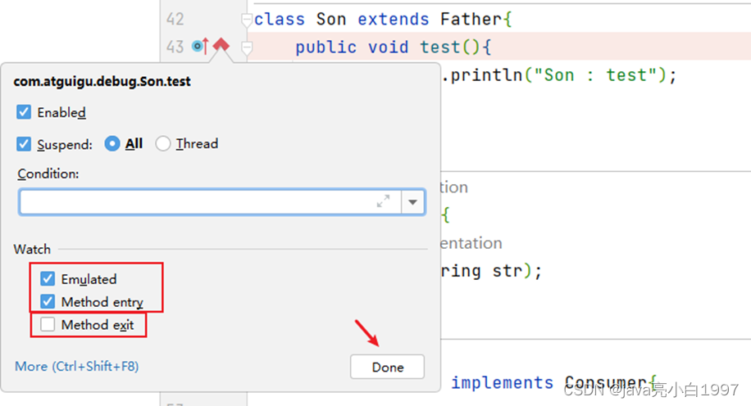
Task: Toggle the Suspend checkbox
Action: point(24,144)
